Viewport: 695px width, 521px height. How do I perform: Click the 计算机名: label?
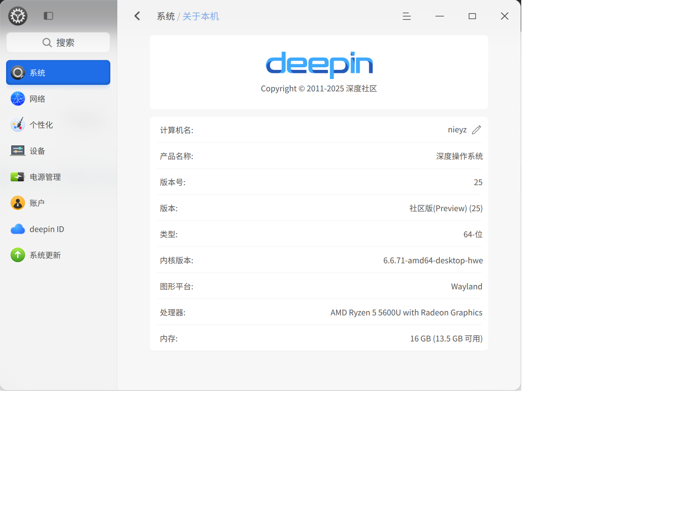pyautogui.click(x=176, y=130)
